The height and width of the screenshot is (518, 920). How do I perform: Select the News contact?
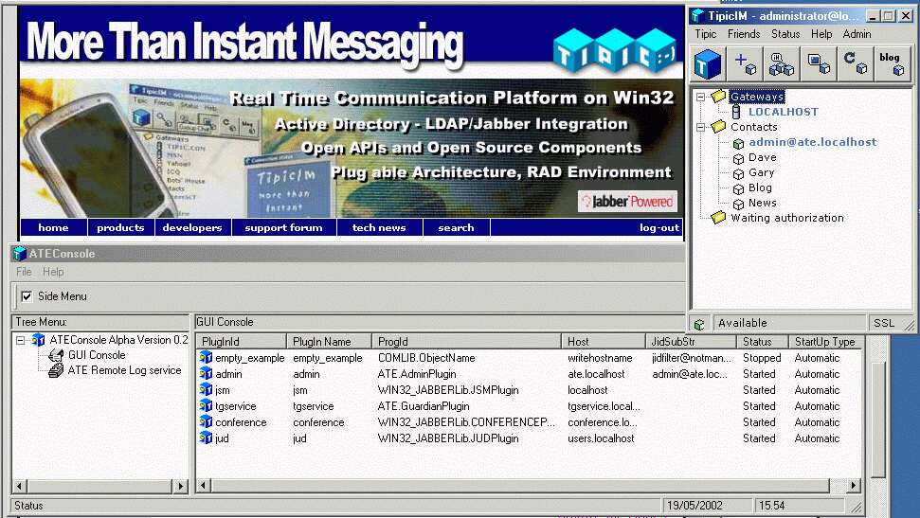[x=762, y=203]
